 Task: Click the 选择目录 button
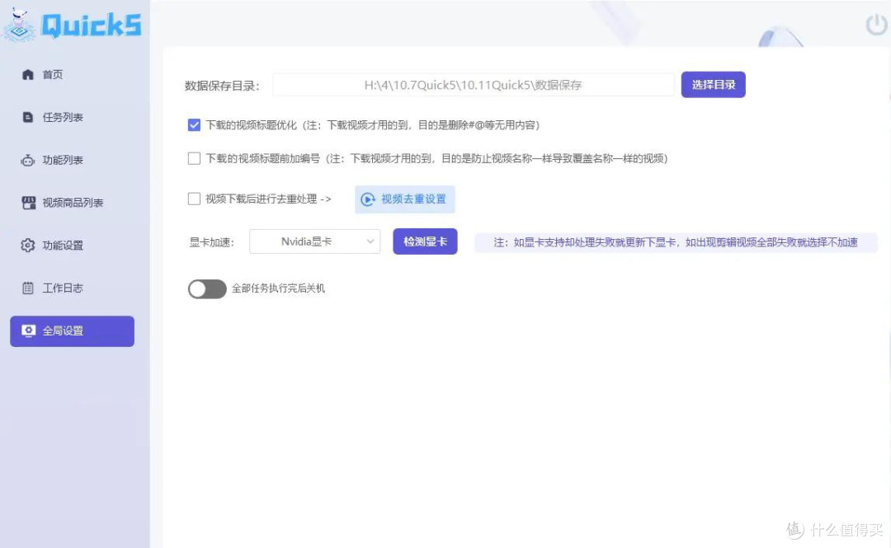[713, 85]
